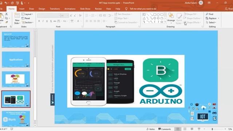Viewport: 233px width, 131px height.
Task: Open the font name combo box
Action: pos(49,15)
